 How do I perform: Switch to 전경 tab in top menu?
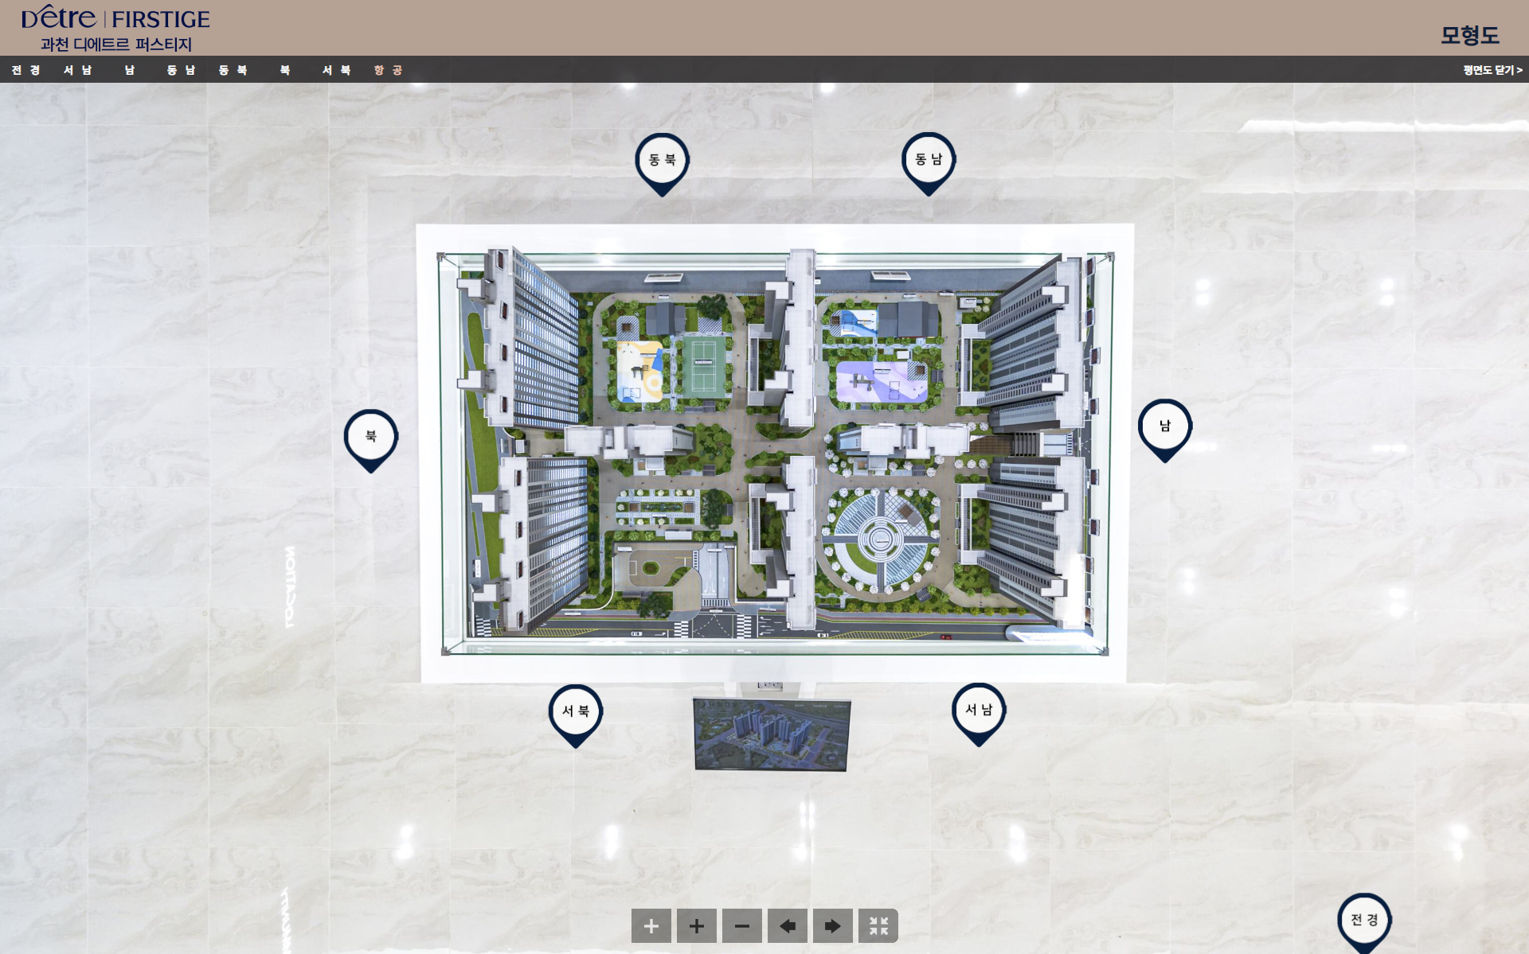click(x=26, y=70)
